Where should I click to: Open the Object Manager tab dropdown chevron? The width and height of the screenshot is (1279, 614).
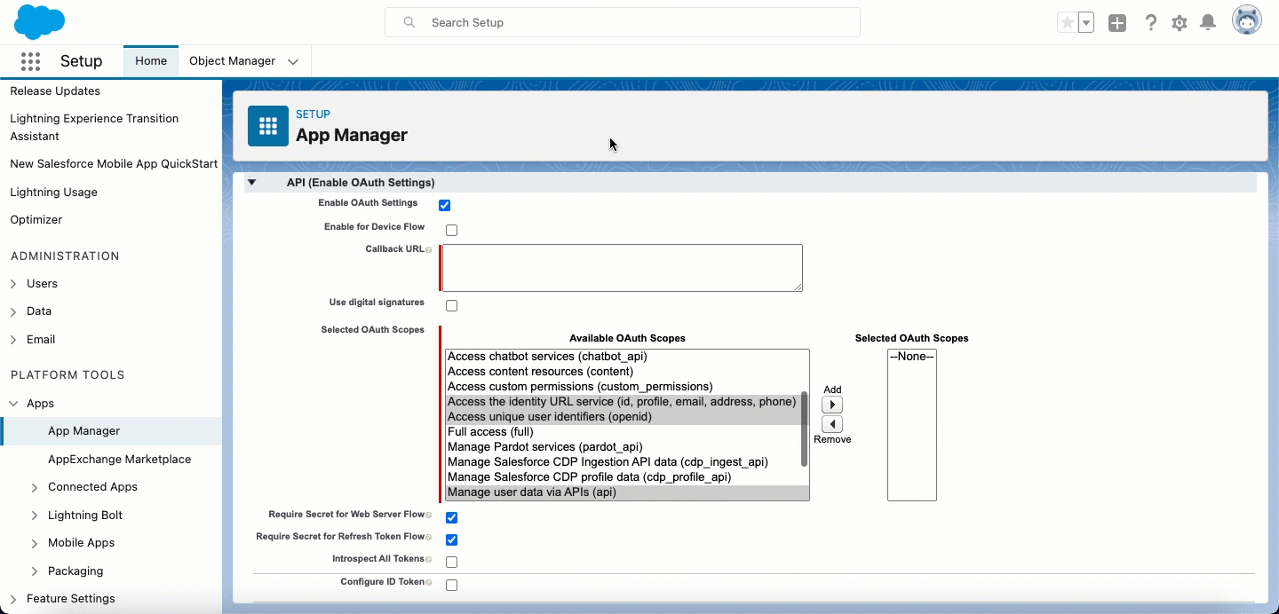(293, 61)
